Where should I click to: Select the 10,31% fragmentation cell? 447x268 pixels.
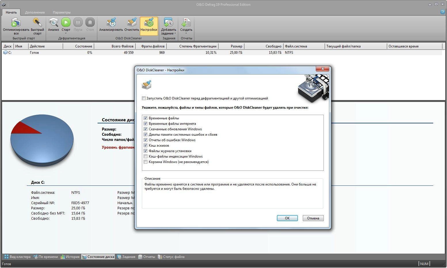(211, 53)
